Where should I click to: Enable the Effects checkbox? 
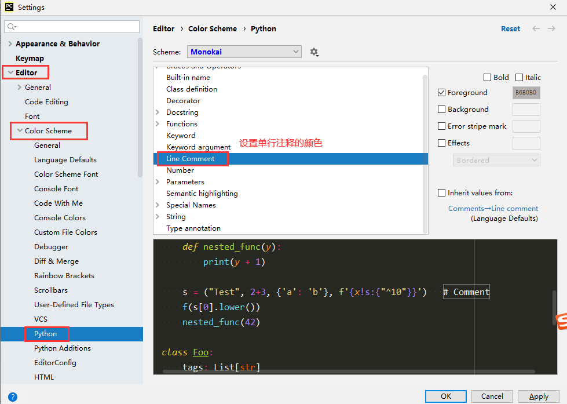coord(441,143)
